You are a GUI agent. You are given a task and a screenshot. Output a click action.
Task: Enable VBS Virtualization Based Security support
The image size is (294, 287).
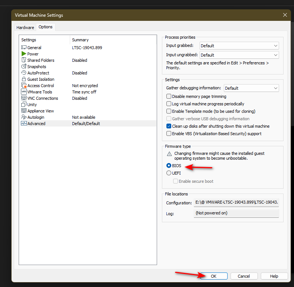(x=169, y=134)
